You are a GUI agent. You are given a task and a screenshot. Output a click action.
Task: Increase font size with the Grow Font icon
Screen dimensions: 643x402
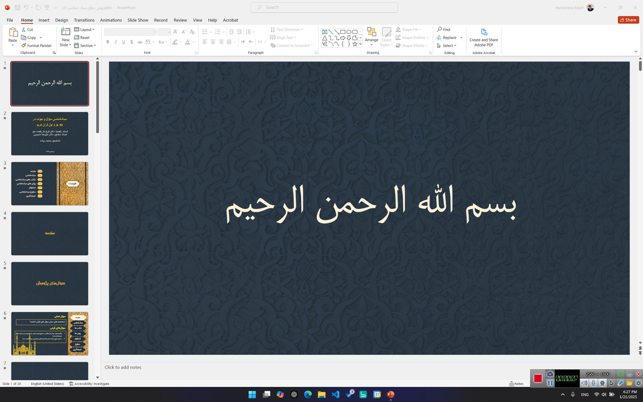coord(175,31)
